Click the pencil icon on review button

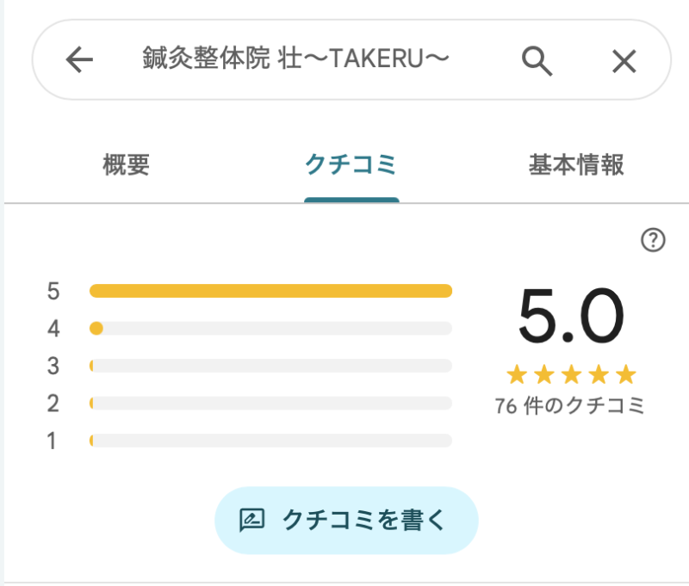click(251, 520)
